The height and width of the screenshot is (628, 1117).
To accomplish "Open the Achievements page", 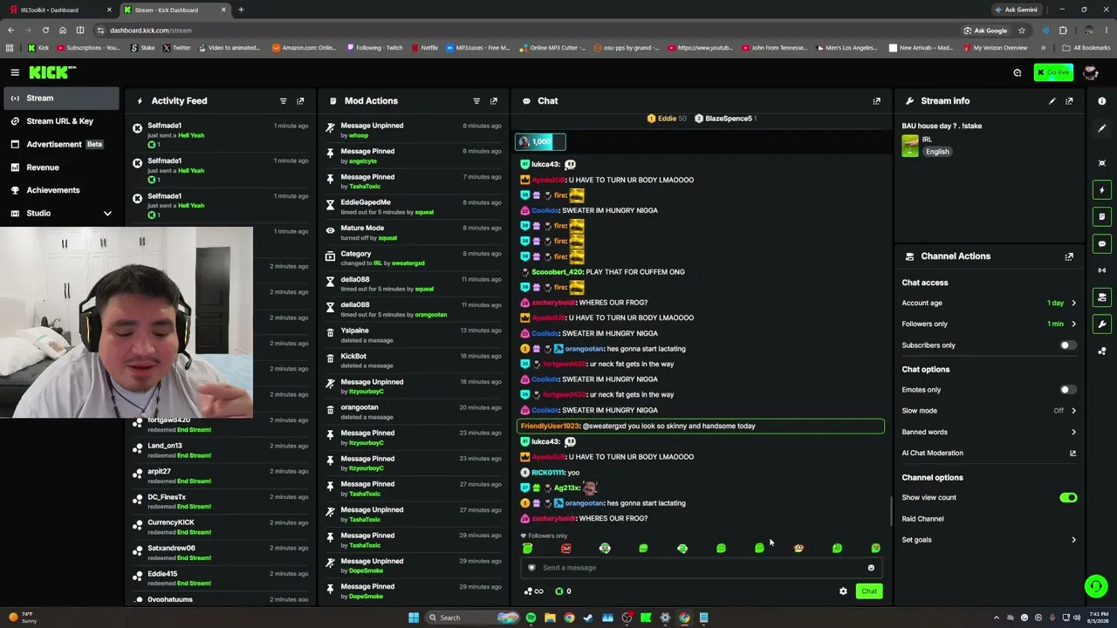I will pyautogui.click(x=61, y=190).
